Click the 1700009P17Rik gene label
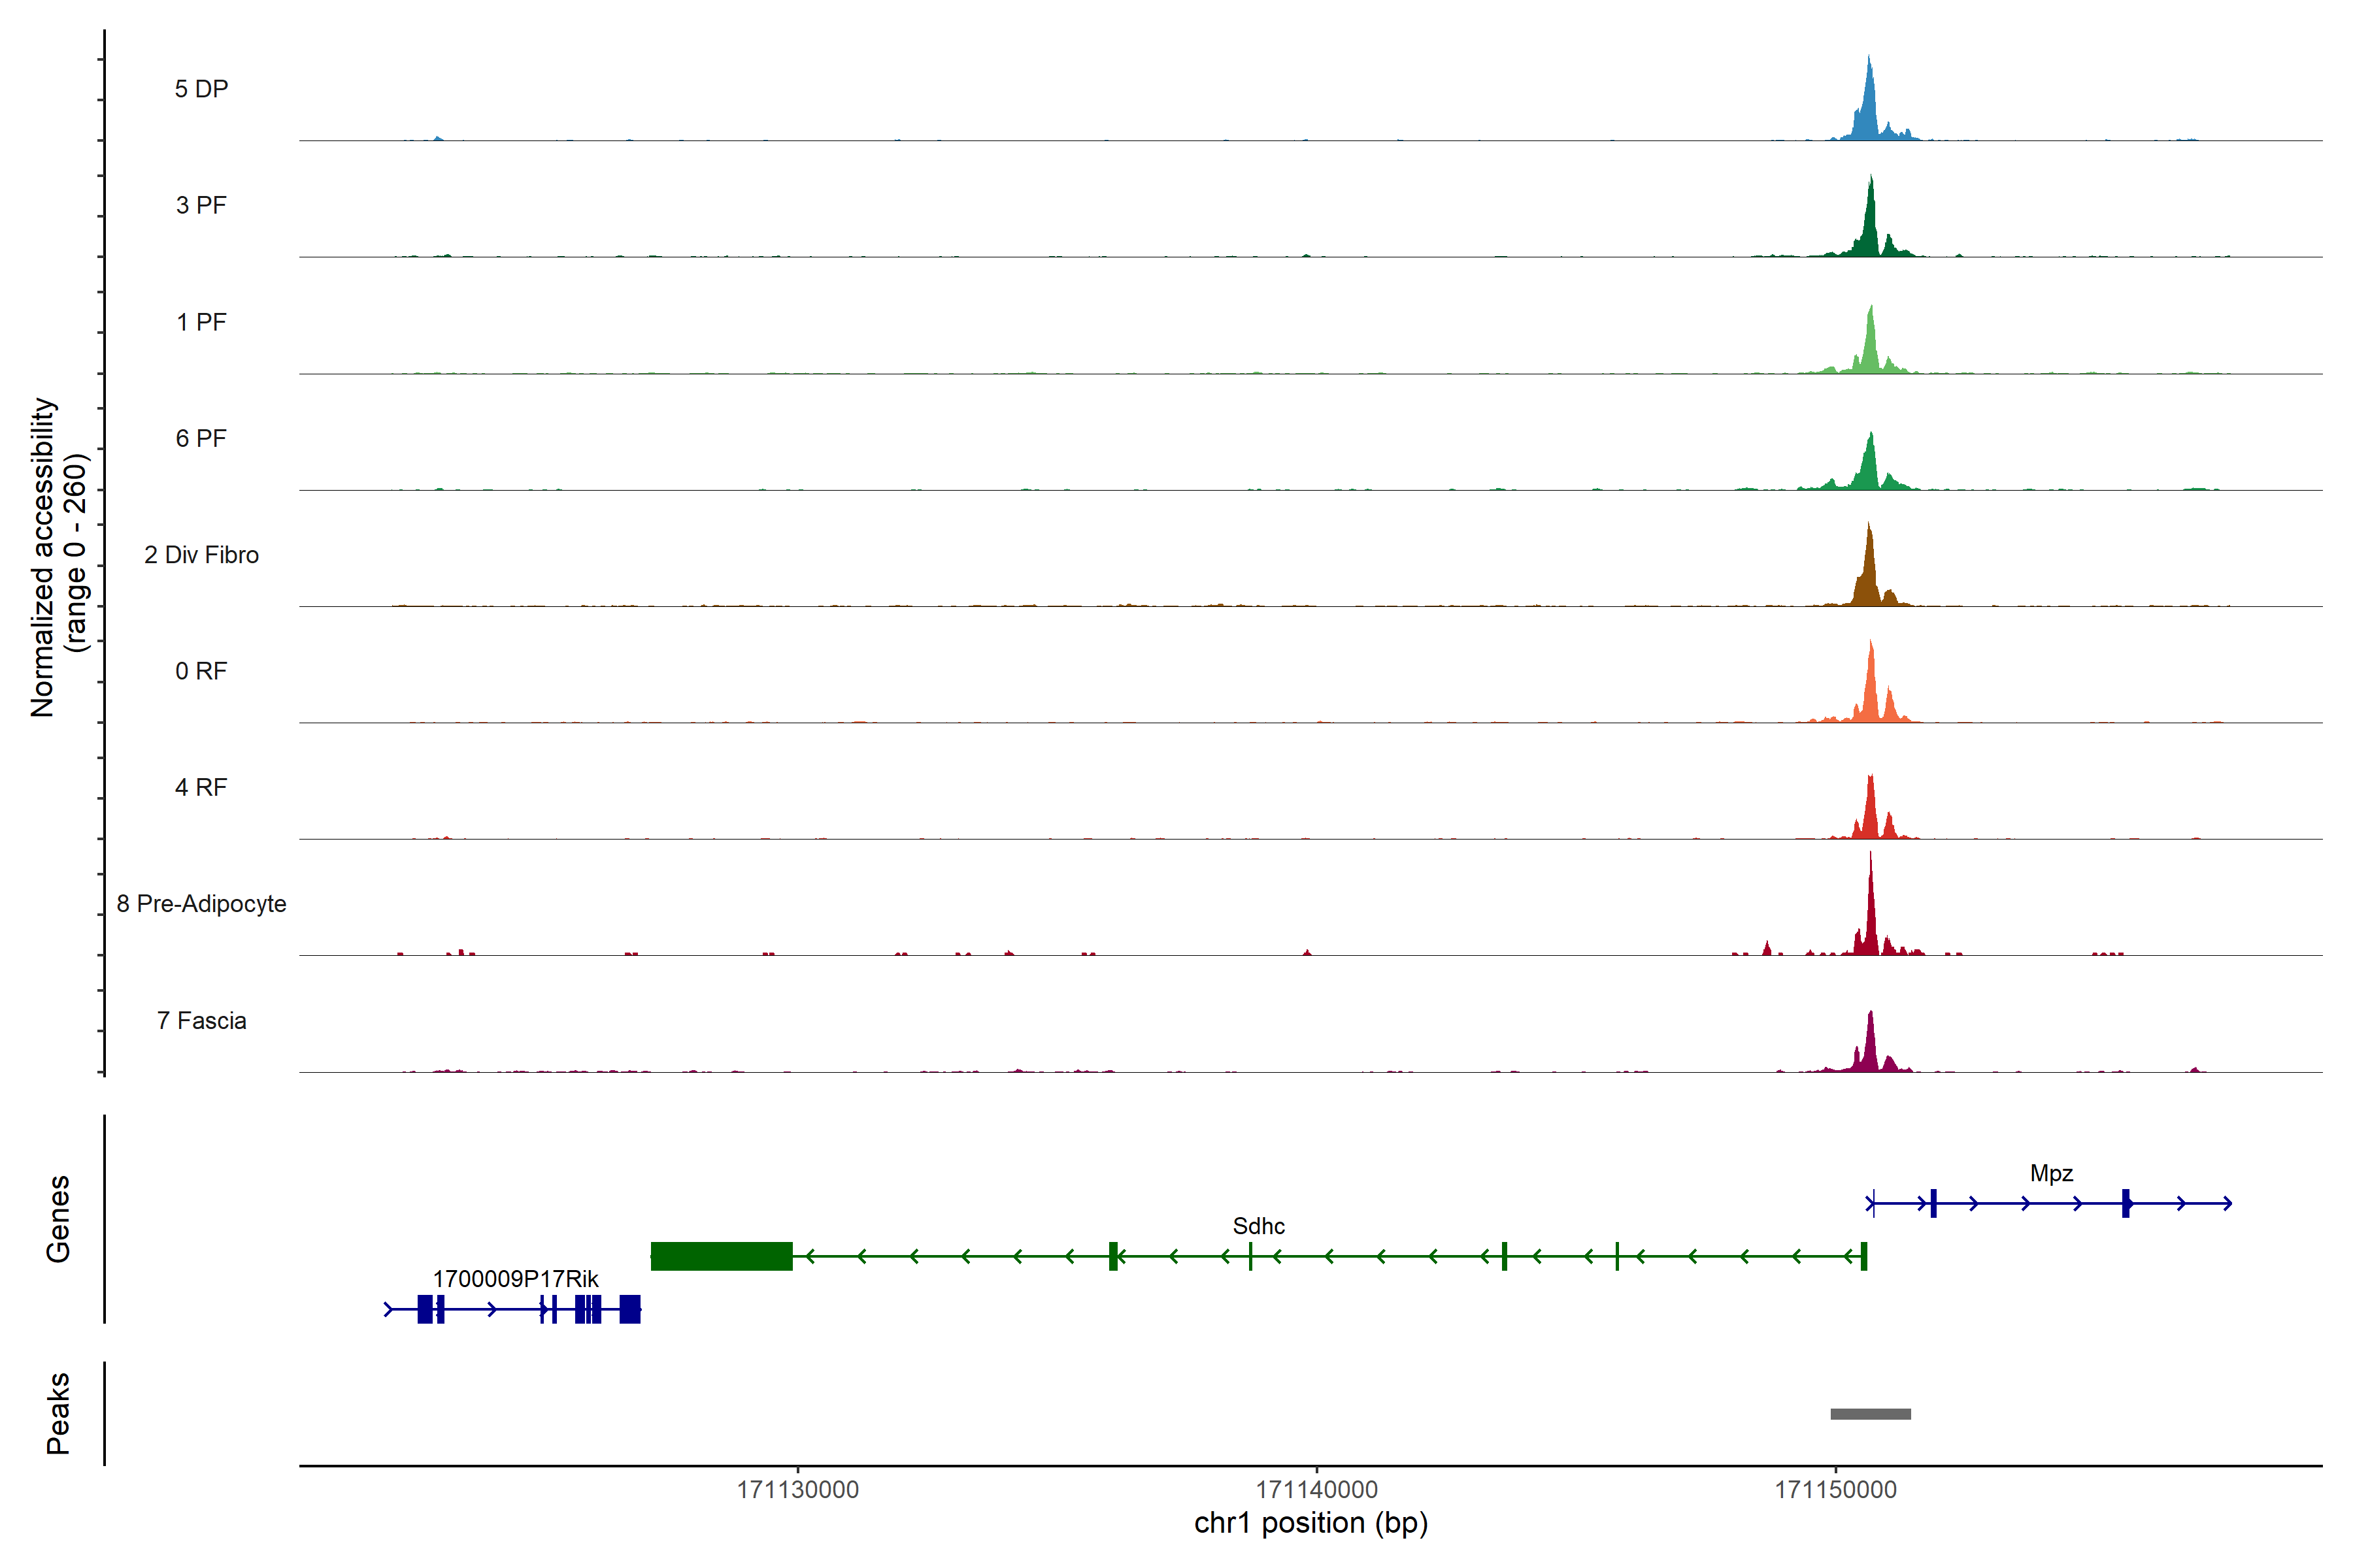2353x1568 pixels. pyautogui.click(x=515, y=1279)
